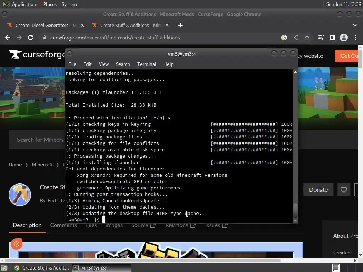
Task: Open the Applications menu
Action: (x=25, y=4)
